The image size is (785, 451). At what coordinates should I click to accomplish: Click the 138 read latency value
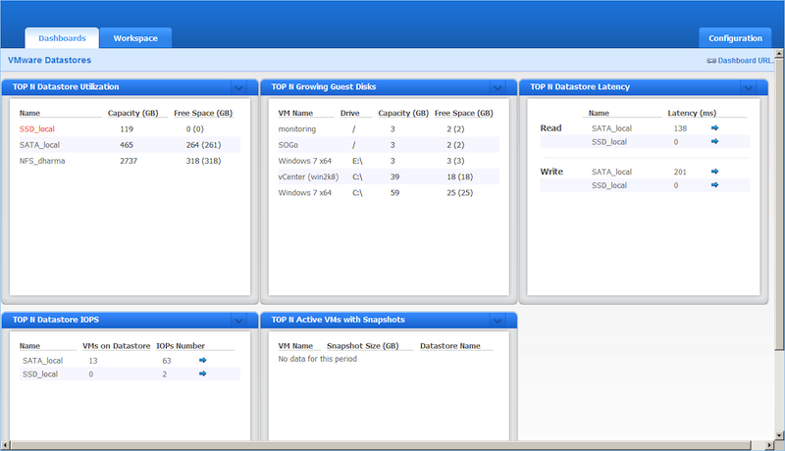coord(680,128)
